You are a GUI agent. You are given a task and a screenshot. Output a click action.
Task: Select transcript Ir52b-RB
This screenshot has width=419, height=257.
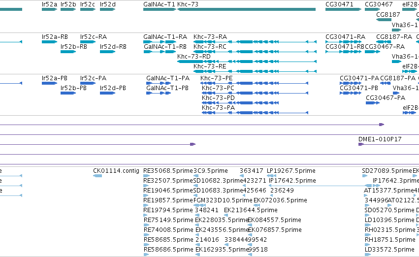tap(68, 52)
